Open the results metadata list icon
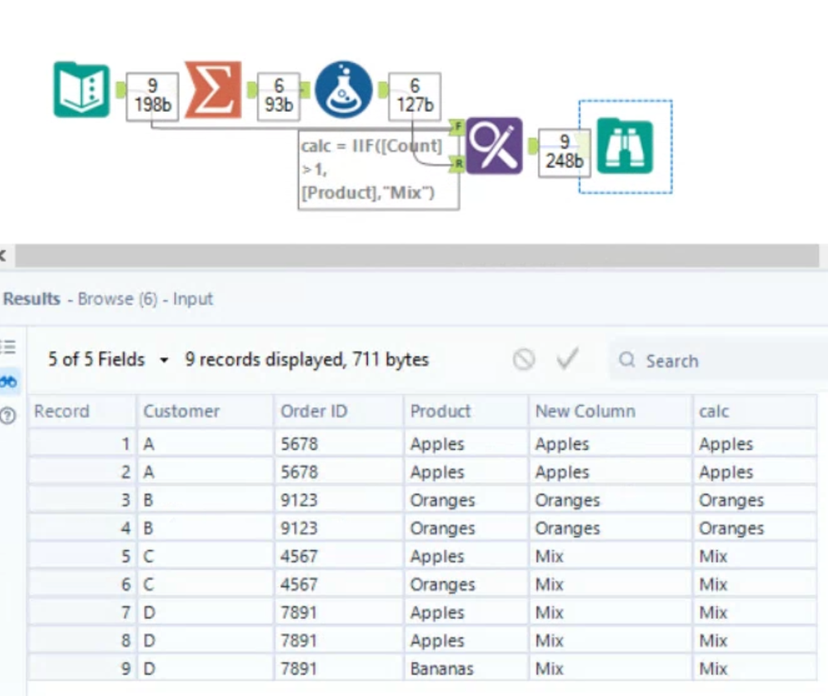 pos(8,347)
